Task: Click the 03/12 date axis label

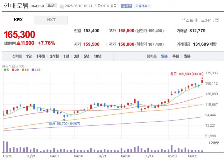Action: point(8,156)
